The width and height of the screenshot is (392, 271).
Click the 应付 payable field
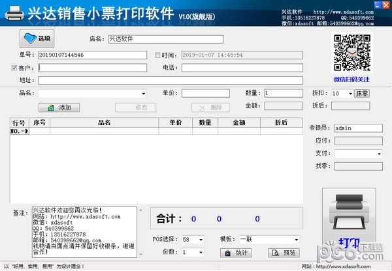359,141
